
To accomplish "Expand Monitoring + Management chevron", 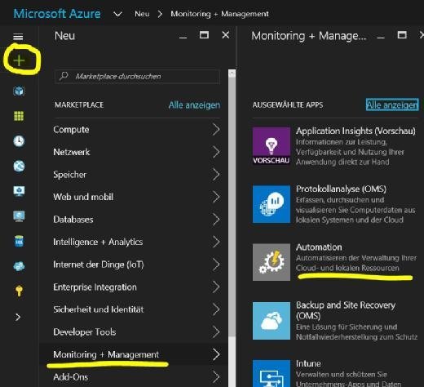I will point(216,354).
